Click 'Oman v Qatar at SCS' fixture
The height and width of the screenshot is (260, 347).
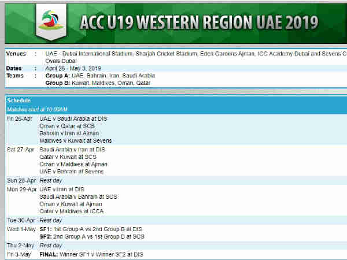(67, 126)
